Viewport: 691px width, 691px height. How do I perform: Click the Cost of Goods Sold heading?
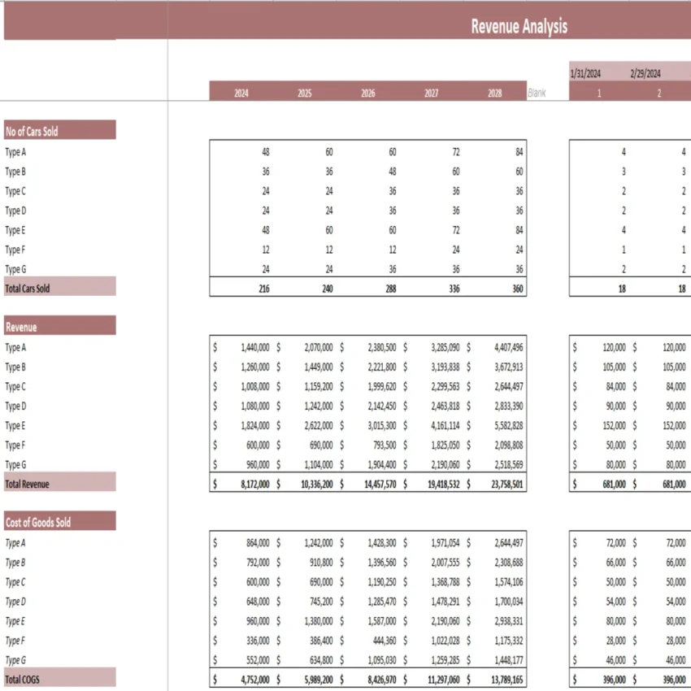60,522
